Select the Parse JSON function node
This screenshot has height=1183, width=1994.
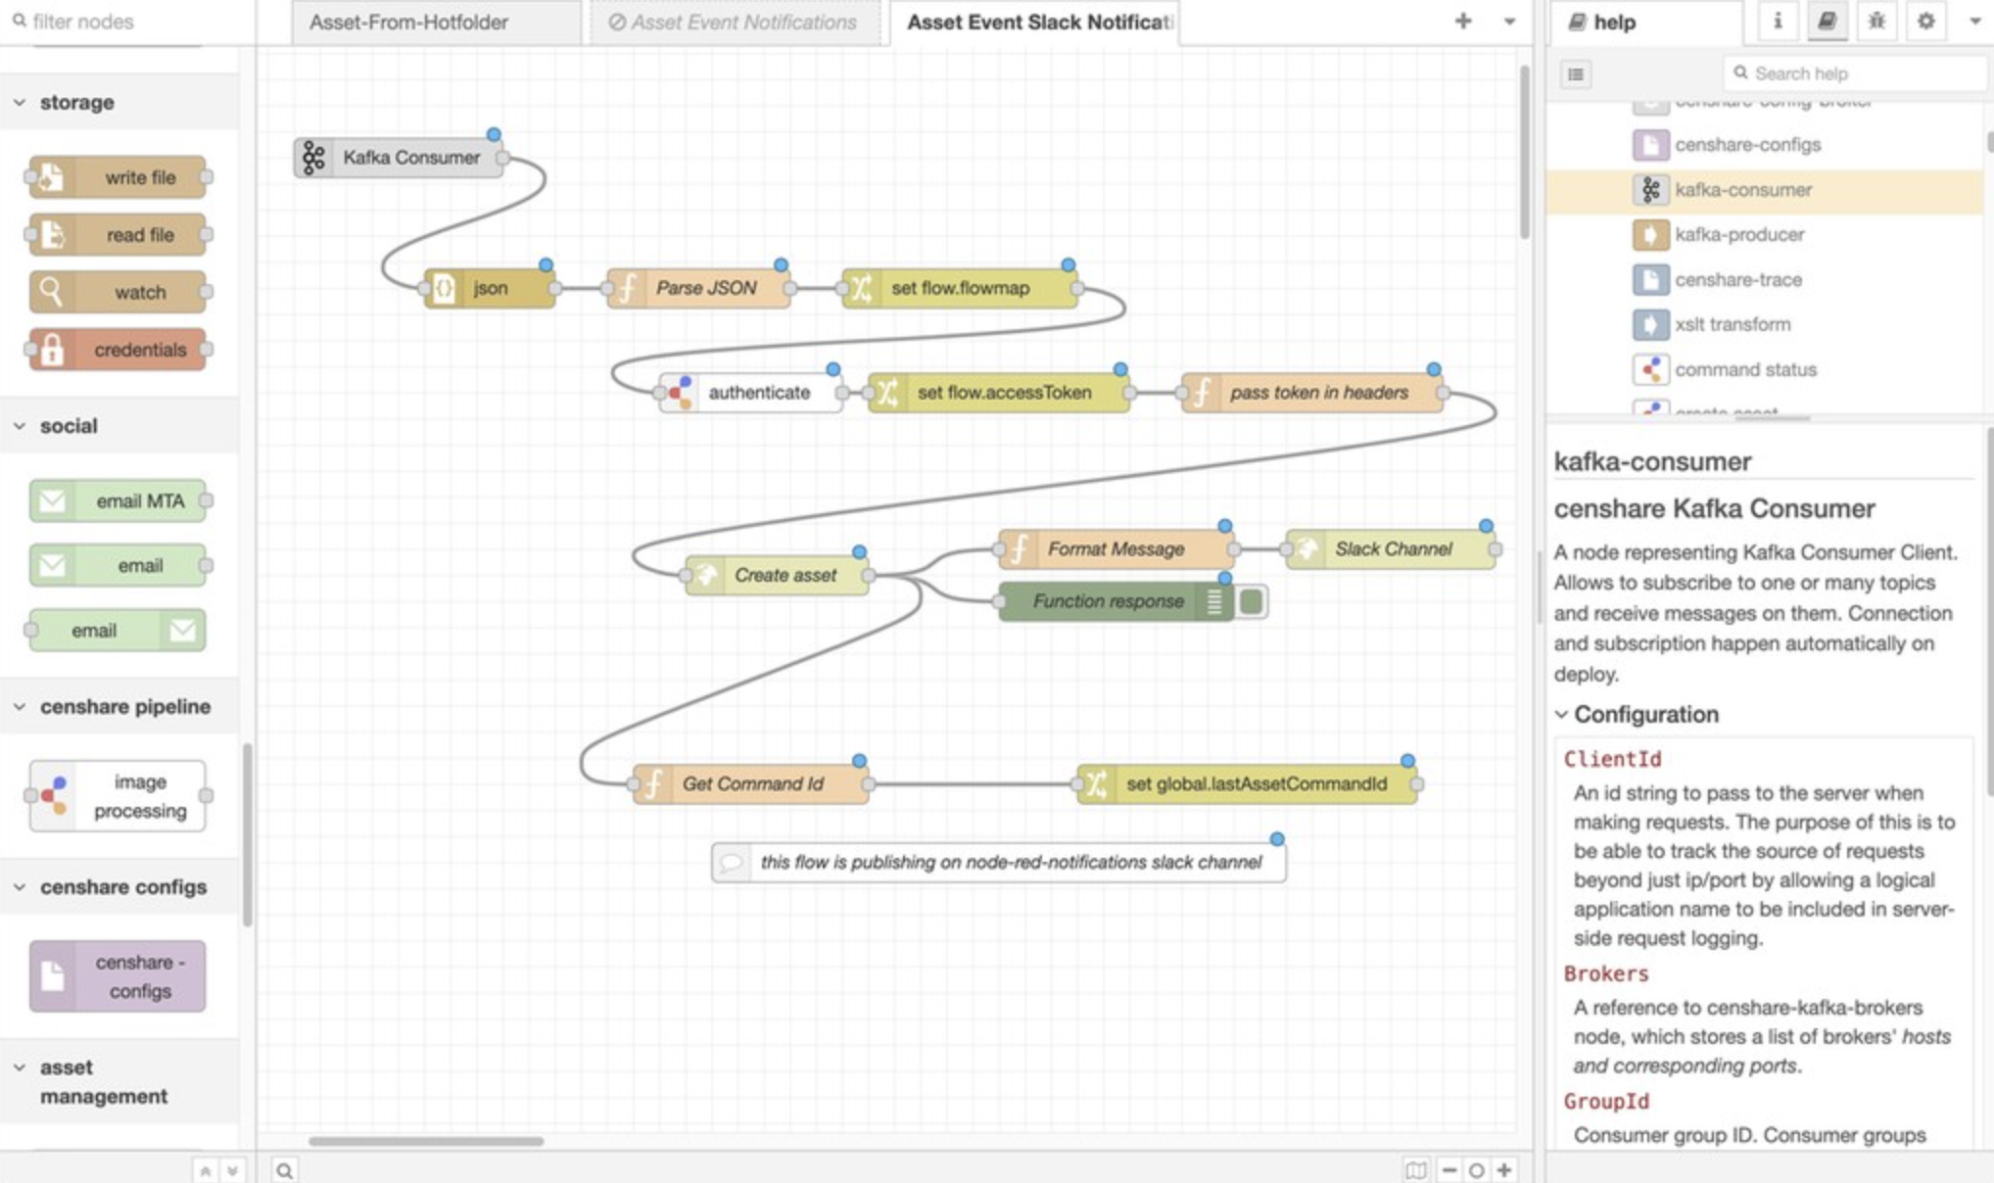698,288
